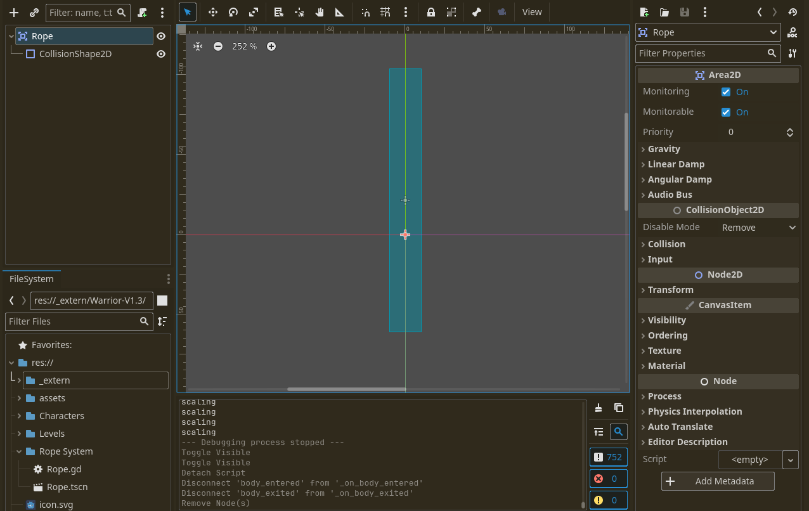Open the View menu
The width and height of the screenshot is (809, 511).
pos(531,12)
